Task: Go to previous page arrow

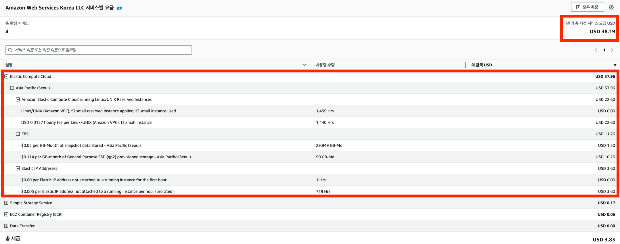Action: (x=596, y=50)
